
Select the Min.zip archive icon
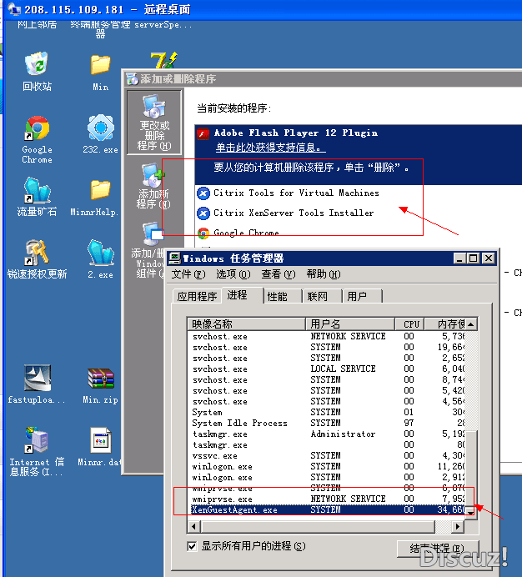(x=101, y=379)
